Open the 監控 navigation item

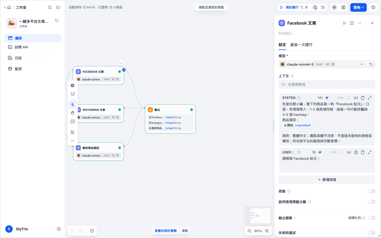click(33, 69)
